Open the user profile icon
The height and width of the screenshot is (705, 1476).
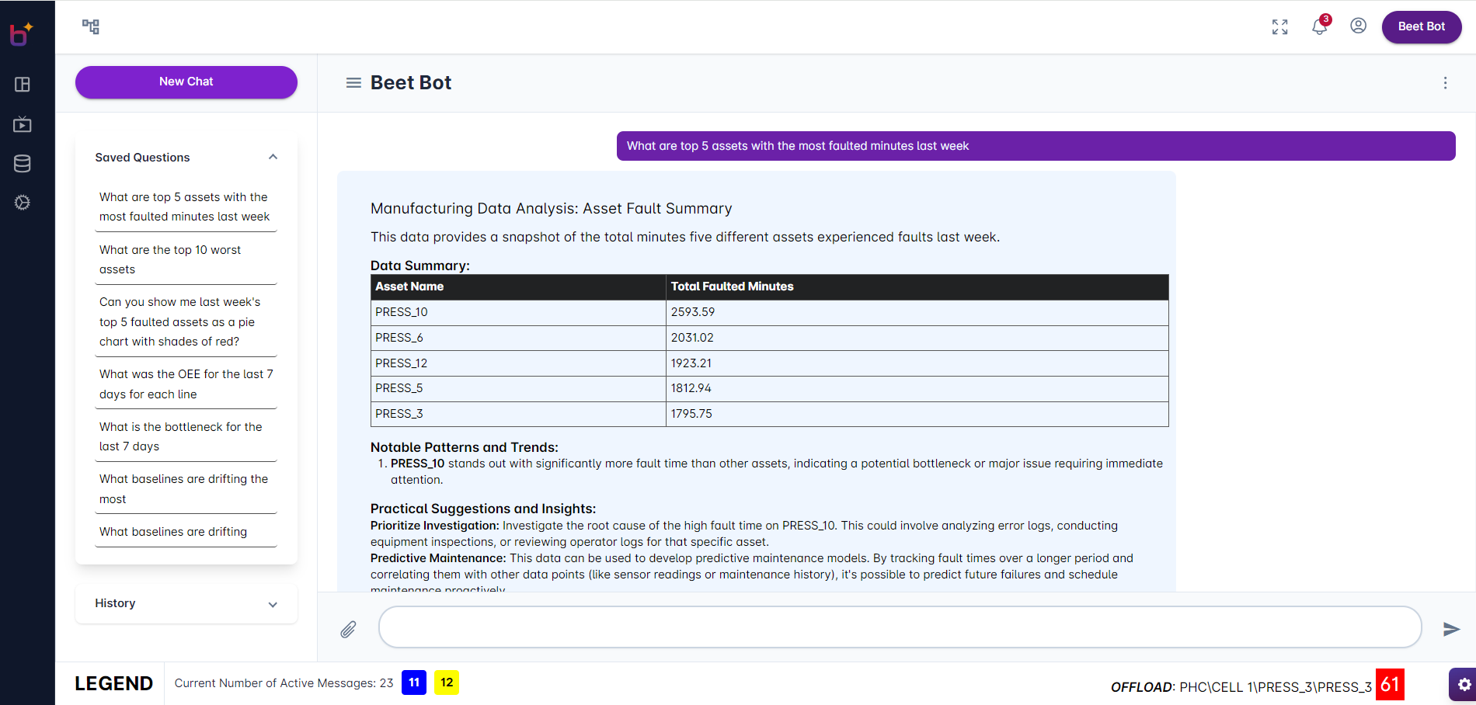[1358, 26]
